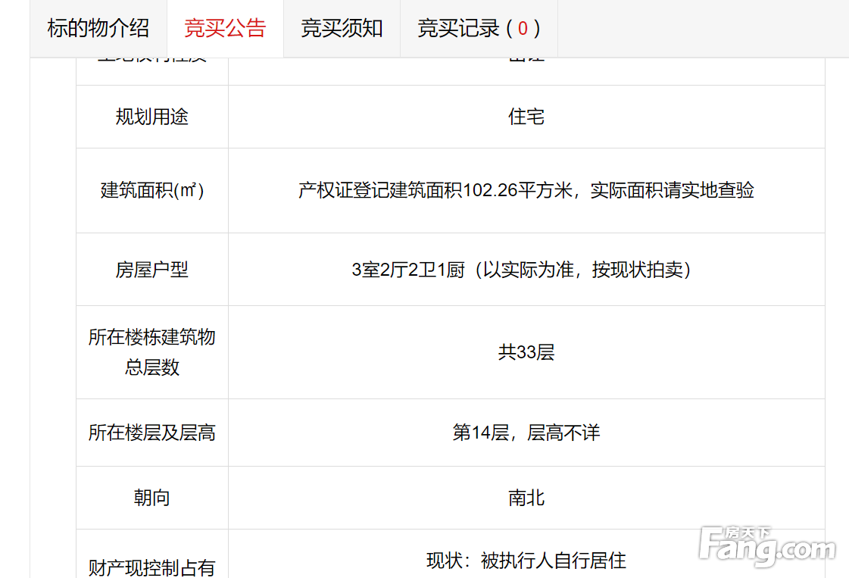View the 竞买记录 bidding records tab
The image size is (849, 578).
[479, 29]
